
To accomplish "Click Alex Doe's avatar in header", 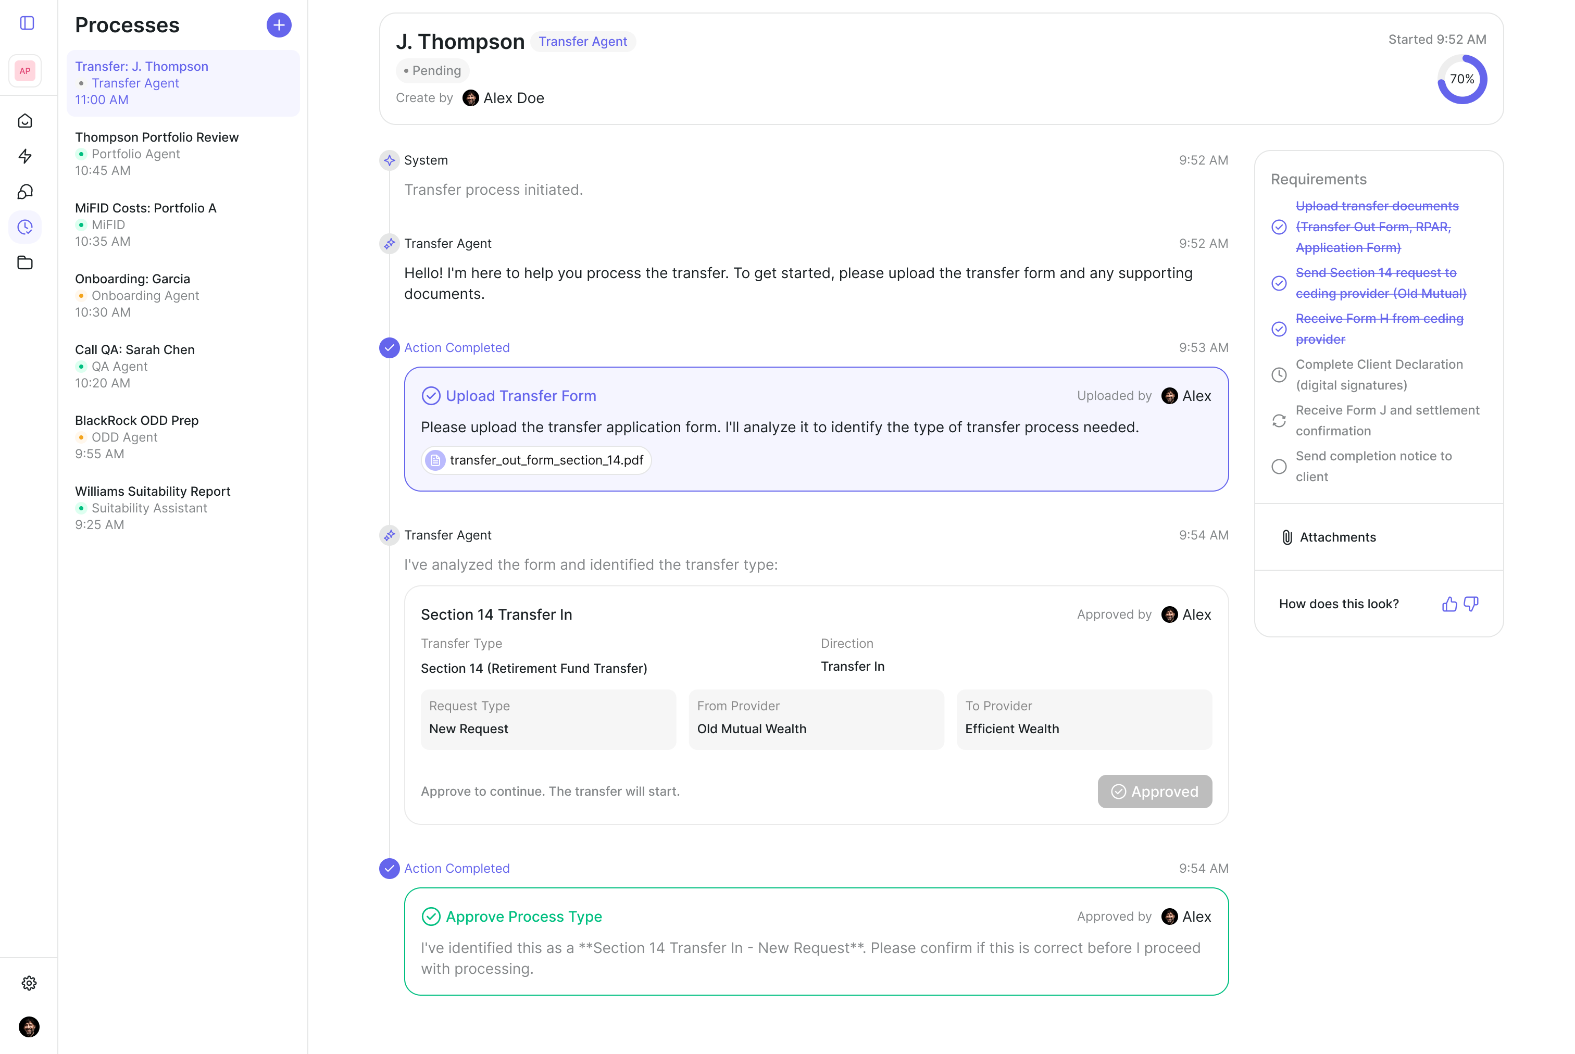I will 470,98.
